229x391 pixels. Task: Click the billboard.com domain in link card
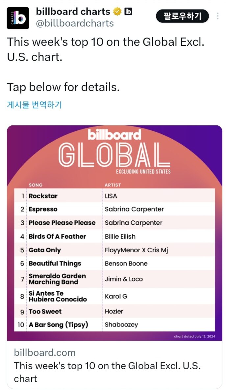pos(45,353)
